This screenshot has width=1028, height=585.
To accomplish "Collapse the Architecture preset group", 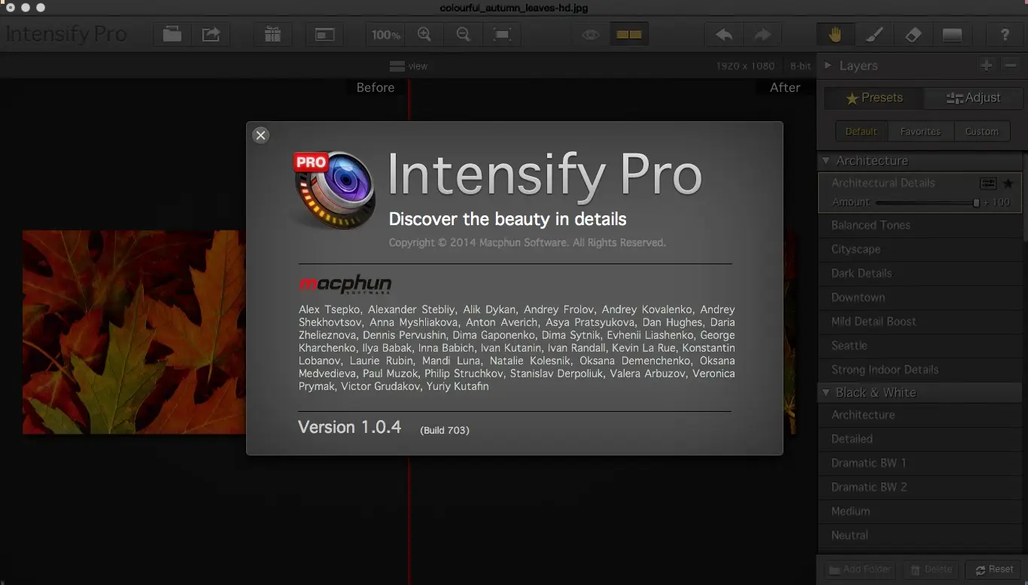I will pos(826,161).
